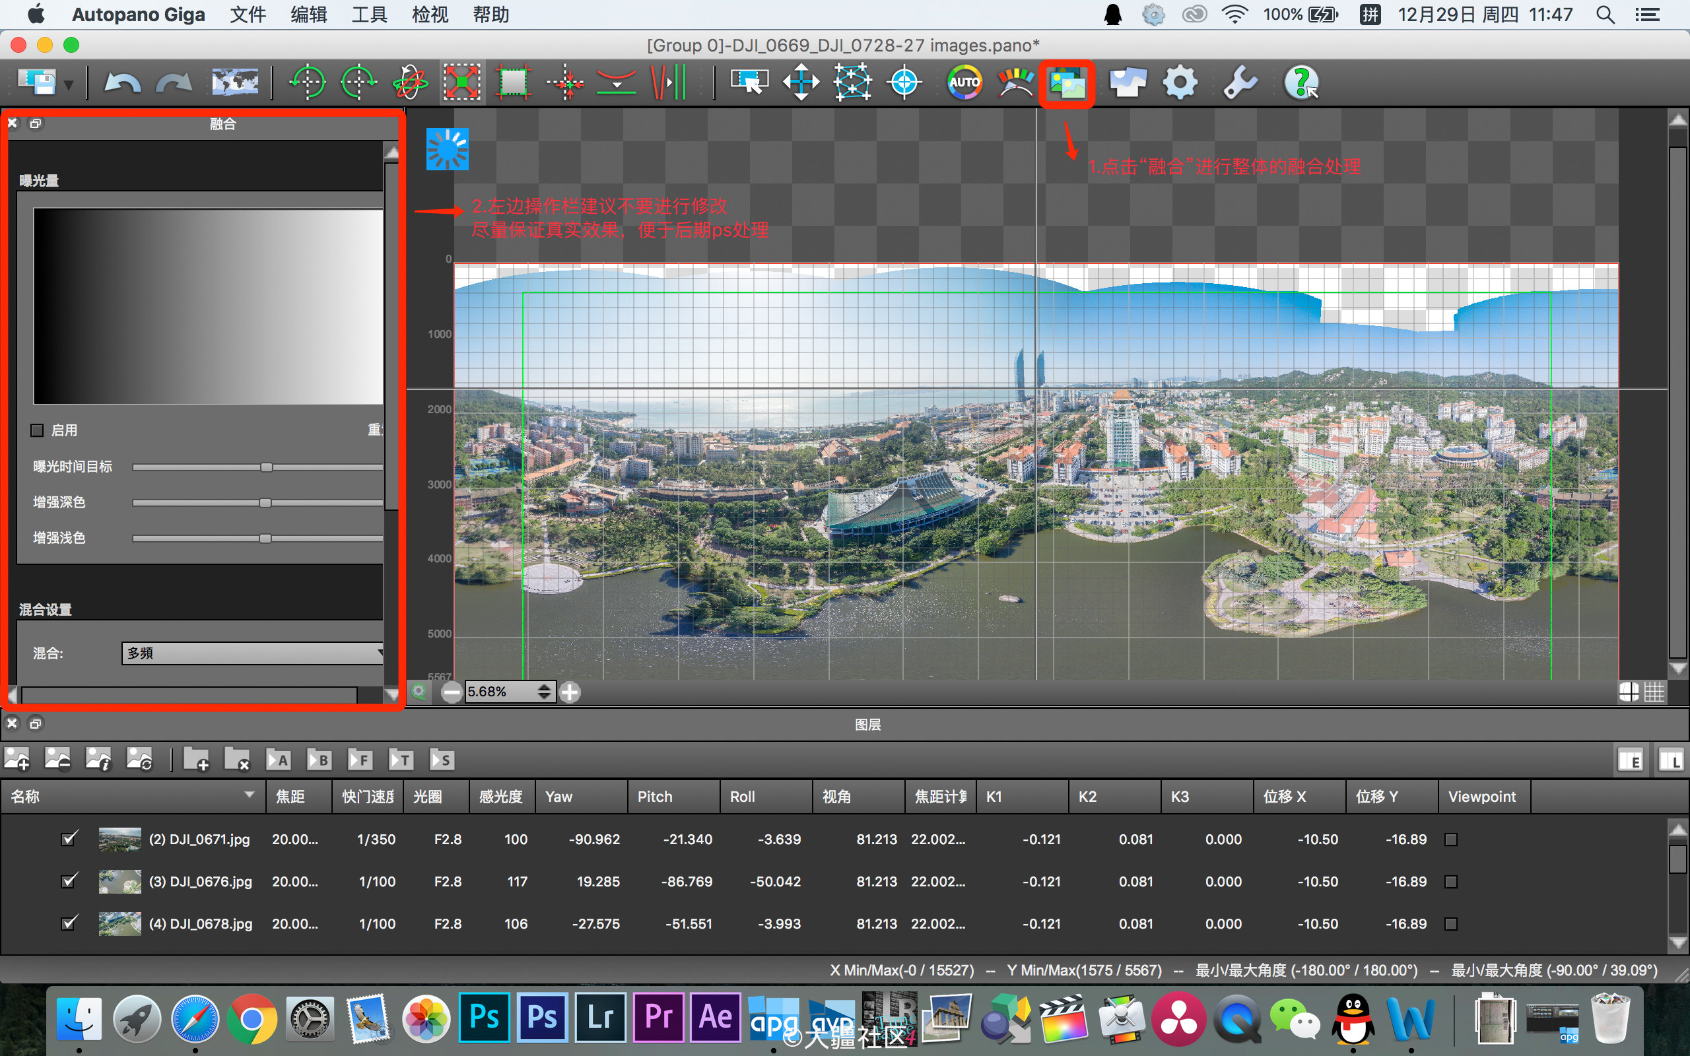
Task: Open the control points editor icon
Action: tap(853, 82)
